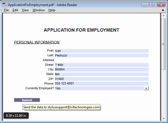Click the First name field containing Ivan

point(101,51)
